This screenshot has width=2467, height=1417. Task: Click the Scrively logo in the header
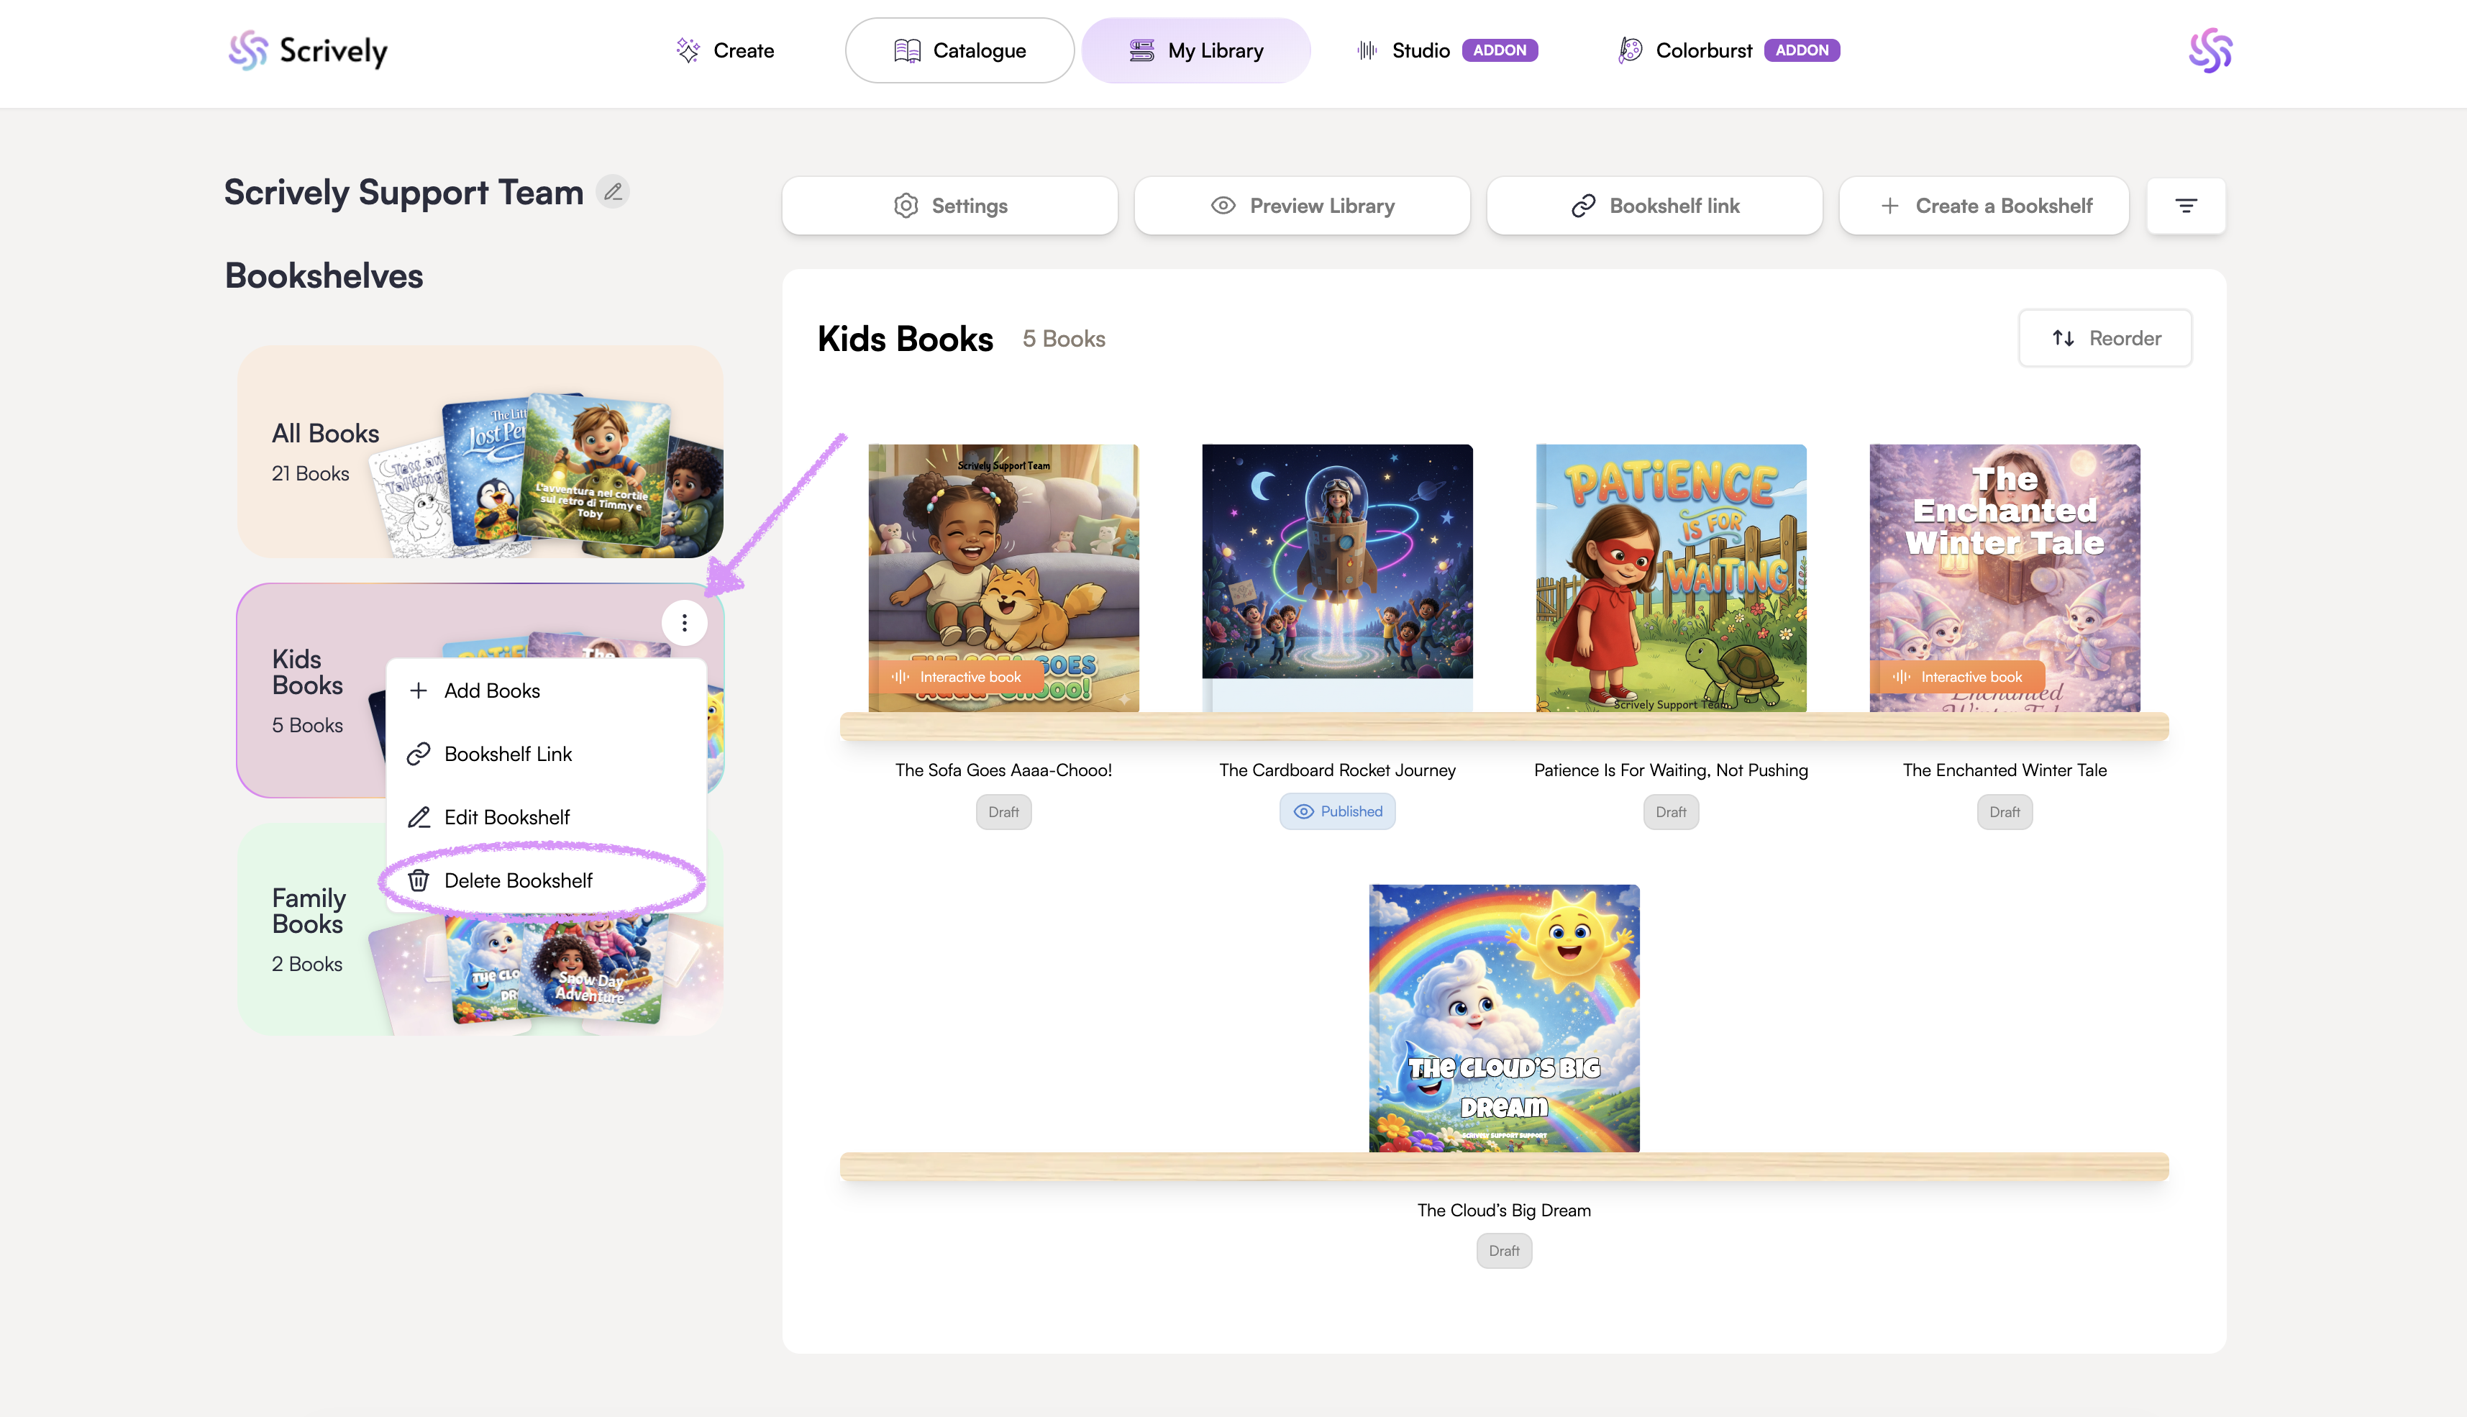[x=308, y=50]
